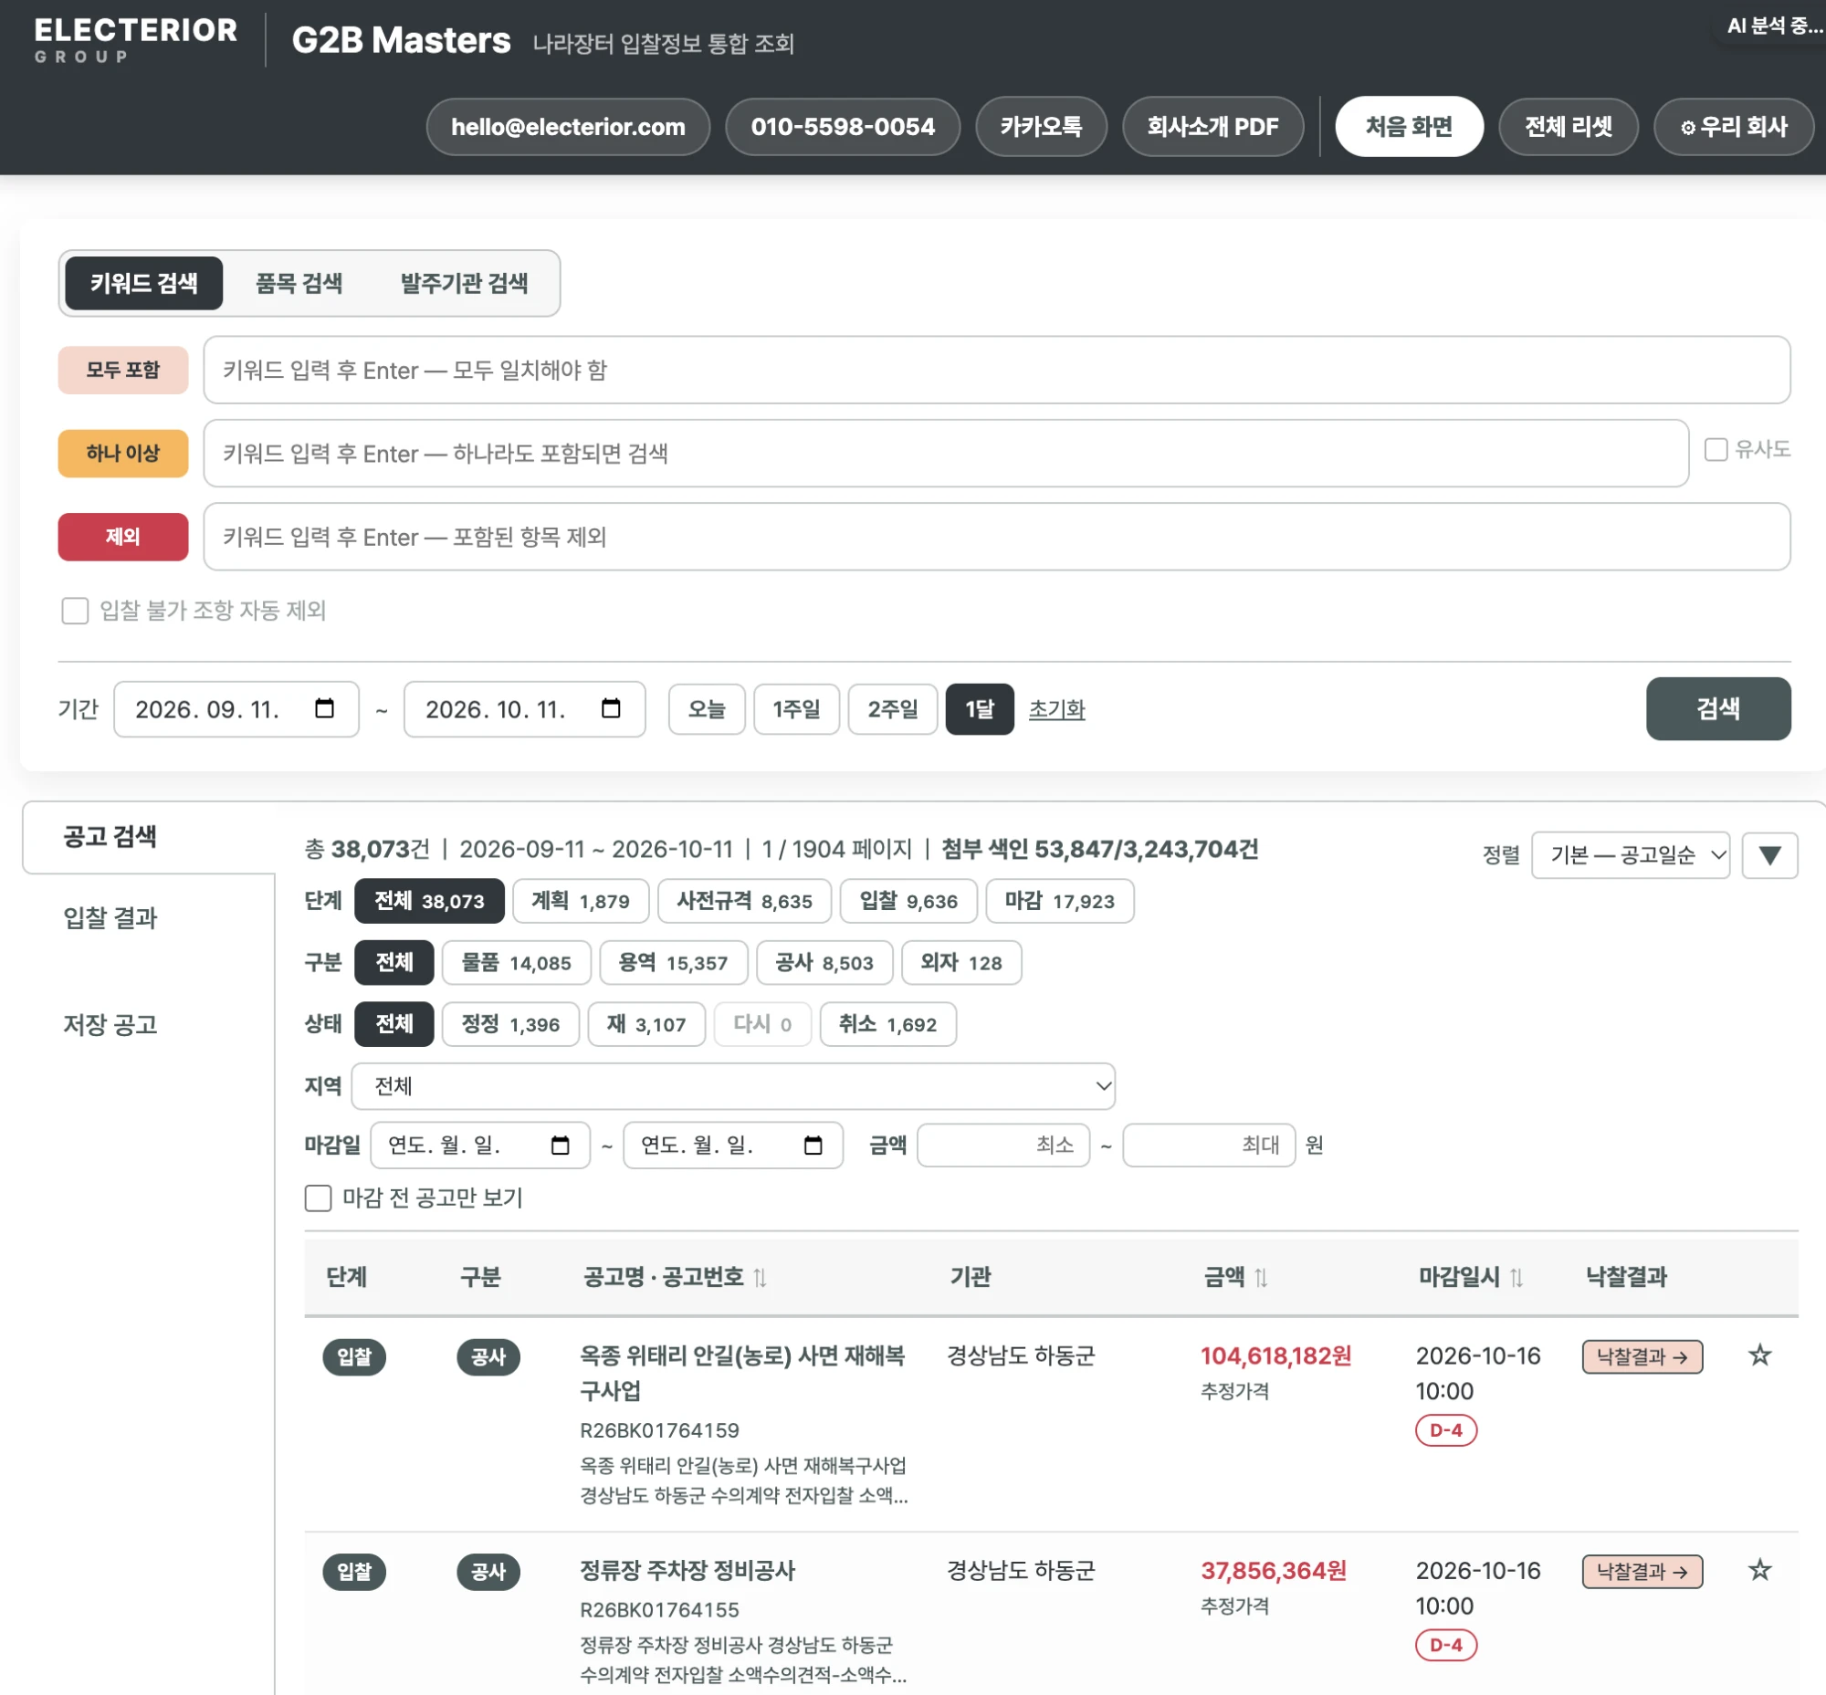Viewport: 1826px width, 1695px height.
Task: Filter stage by 사전규격 8,635
Action: coord(744,901)
